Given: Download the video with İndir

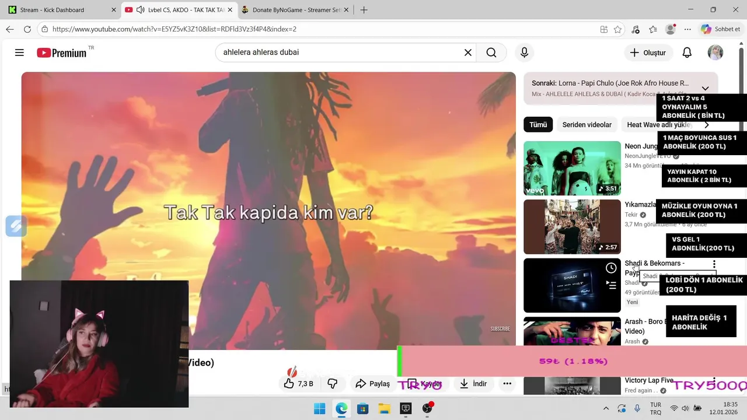Looking at the screenshot, I should (473, 383).
